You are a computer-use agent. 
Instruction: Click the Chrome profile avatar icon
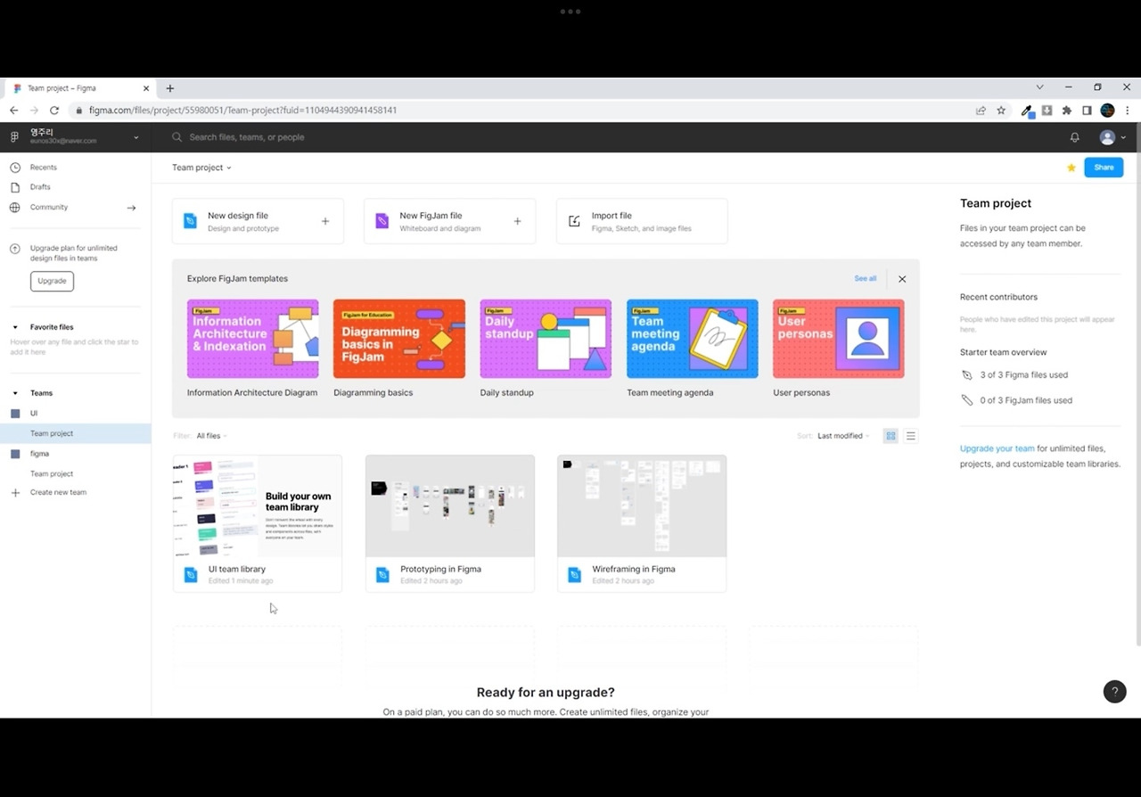point(1107,111)
